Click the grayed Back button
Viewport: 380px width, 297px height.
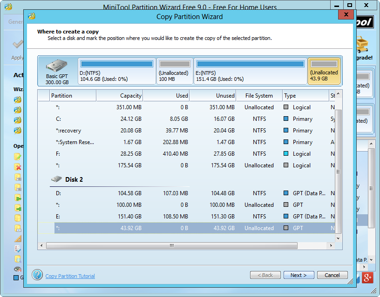[265, 275]
